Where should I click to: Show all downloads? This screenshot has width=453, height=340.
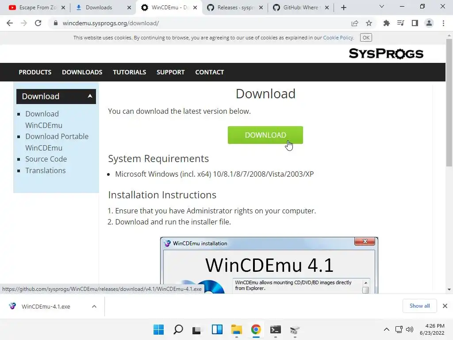pyautogui.click(x=419, y=306)
